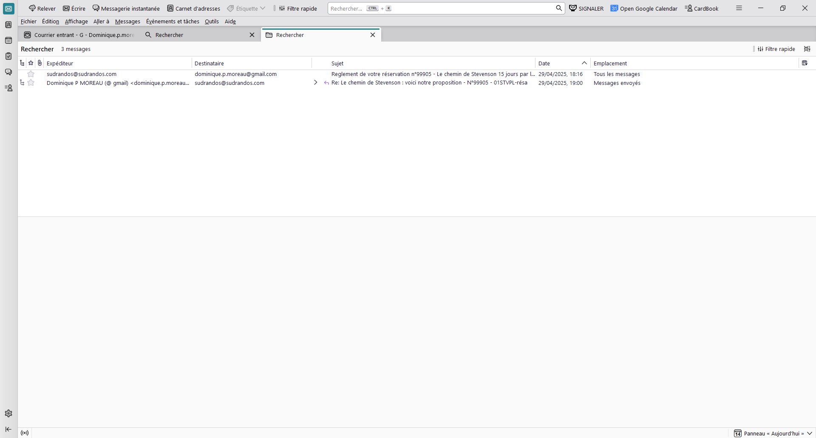Close the active Rechercher tab
816x438 pixels.
coord(373,35)
